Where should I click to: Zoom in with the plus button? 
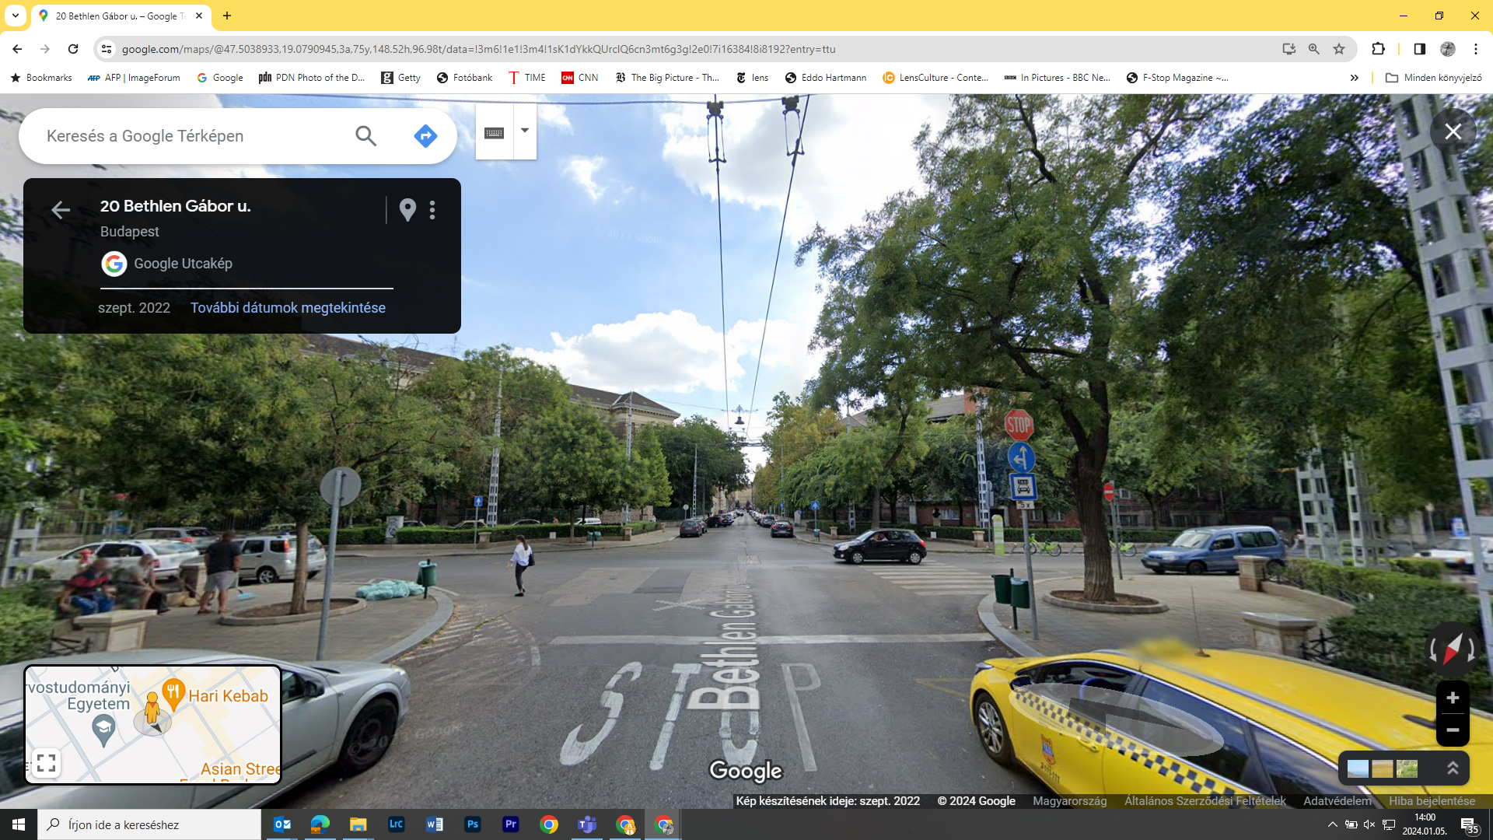pyautogui.click(x=1452, y=698)
